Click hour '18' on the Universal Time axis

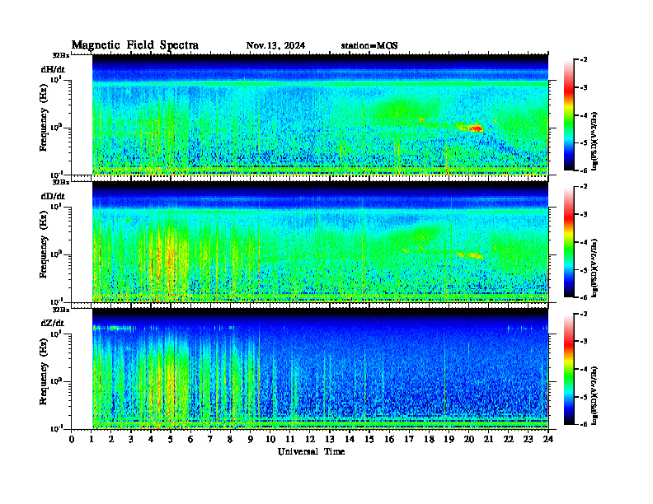click(429, 440)
